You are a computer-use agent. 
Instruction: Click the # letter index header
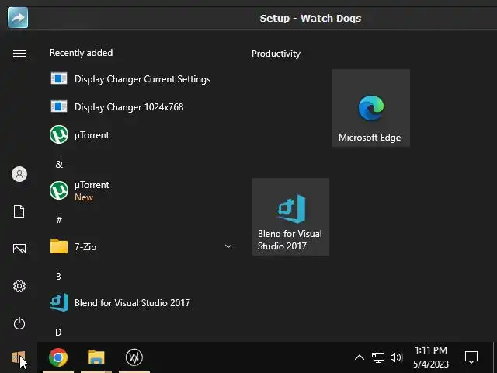[59, 220]
